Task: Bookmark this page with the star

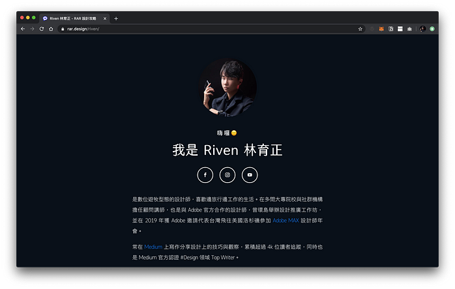Action: [x=360, y=29]
